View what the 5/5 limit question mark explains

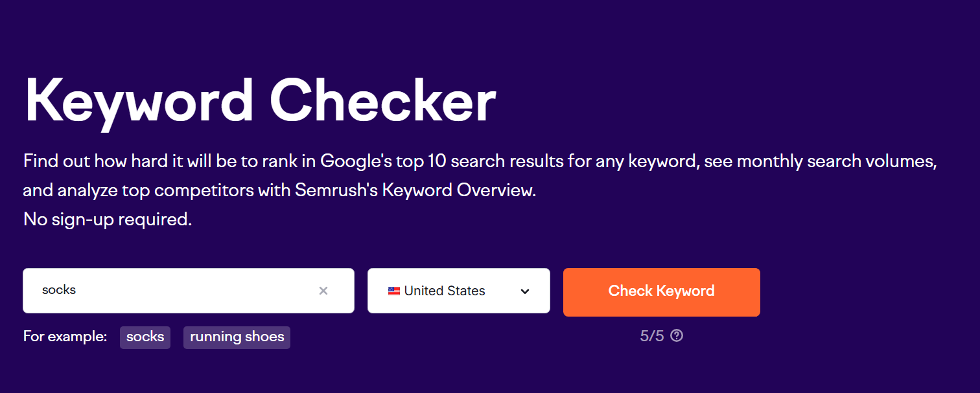677,335
